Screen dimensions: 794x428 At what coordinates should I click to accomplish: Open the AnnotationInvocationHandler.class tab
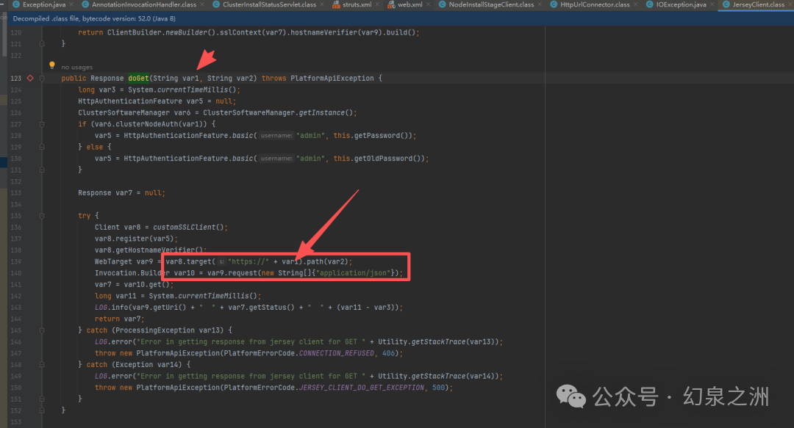point(144,4)
